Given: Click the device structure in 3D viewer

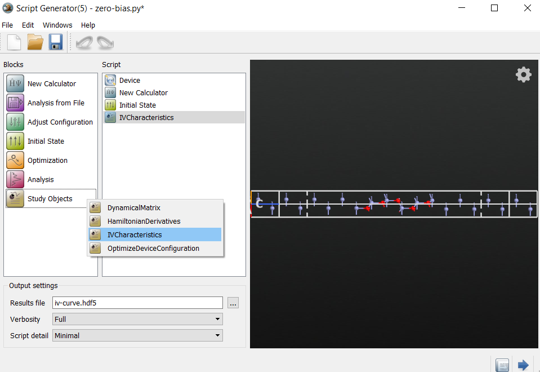Looking at the screenshot, I should coord(394,204).
